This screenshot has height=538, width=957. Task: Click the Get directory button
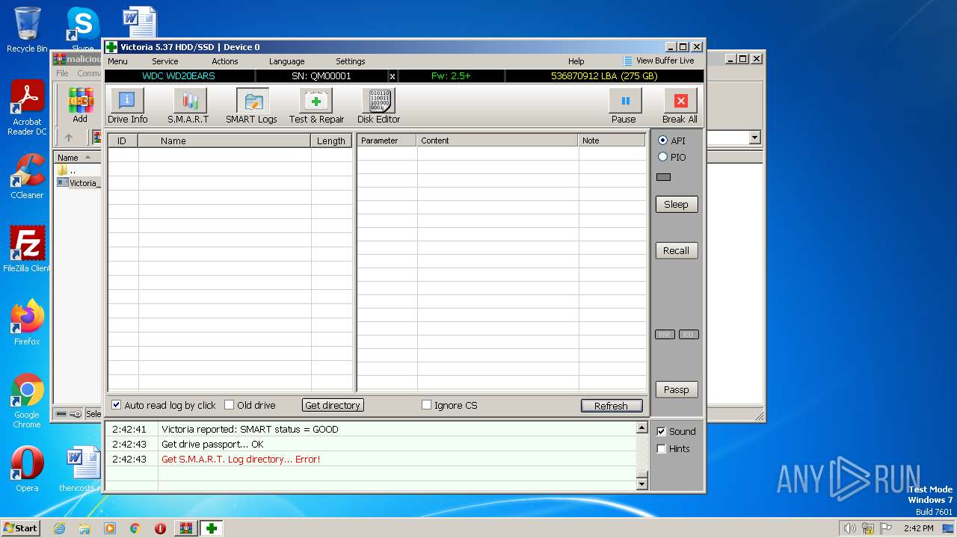pos(333,405)
